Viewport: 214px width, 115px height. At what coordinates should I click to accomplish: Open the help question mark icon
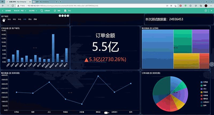click(206, 10)
